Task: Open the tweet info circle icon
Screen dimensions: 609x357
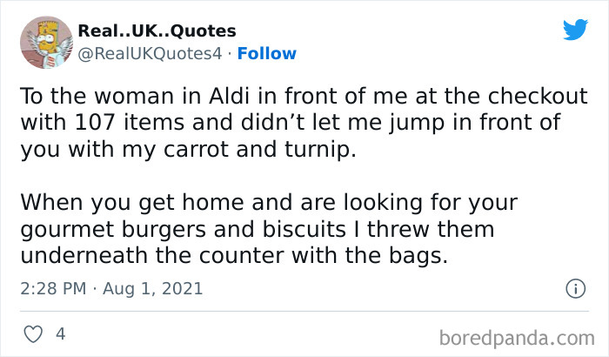Action: (x=575, y=288)
